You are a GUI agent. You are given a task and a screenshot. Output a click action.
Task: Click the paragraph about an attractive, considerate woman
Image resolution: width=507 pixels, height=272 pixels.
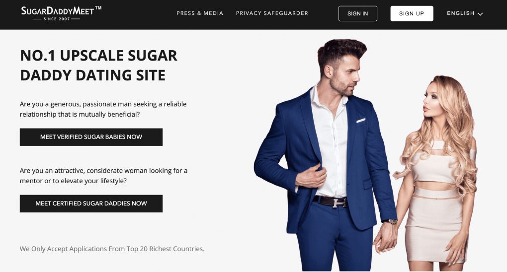pos(103,176)
